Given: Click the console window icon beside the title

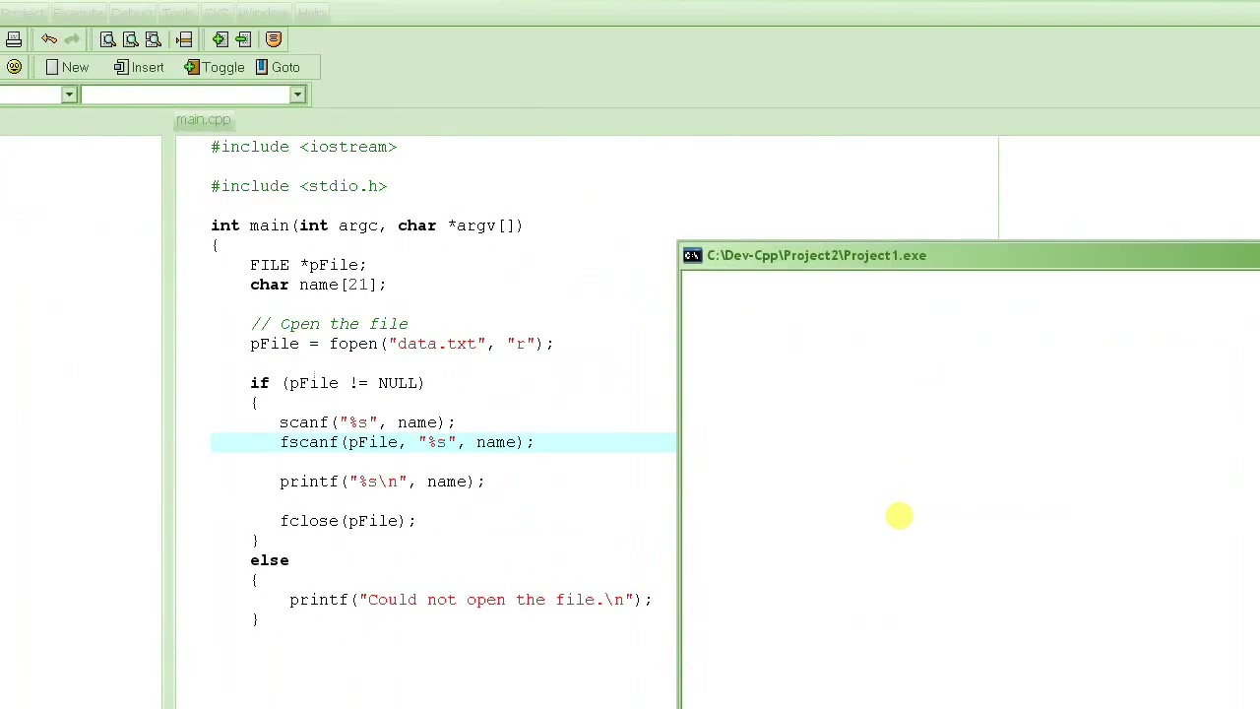Looking at the screenshot, I should point(692,256).
